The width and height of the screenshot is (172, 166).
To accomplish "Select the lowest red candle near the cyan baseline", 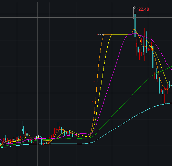I will [43, 145].
